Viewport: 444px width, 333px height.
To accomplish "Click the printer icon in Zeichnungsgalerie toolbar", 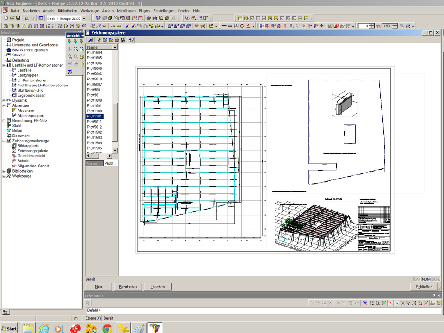I will 117,40.
